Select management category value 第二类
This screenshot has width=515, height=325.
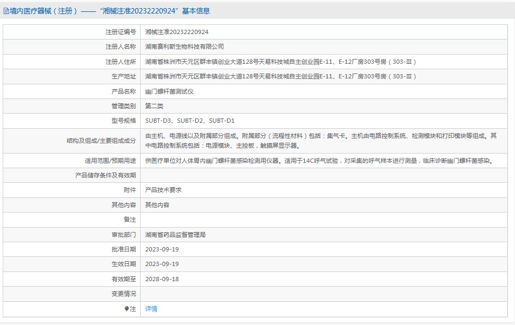154,106
